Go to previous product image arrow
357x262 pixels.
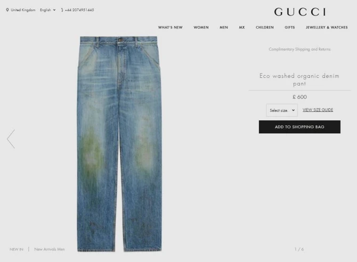pos(11,139)
